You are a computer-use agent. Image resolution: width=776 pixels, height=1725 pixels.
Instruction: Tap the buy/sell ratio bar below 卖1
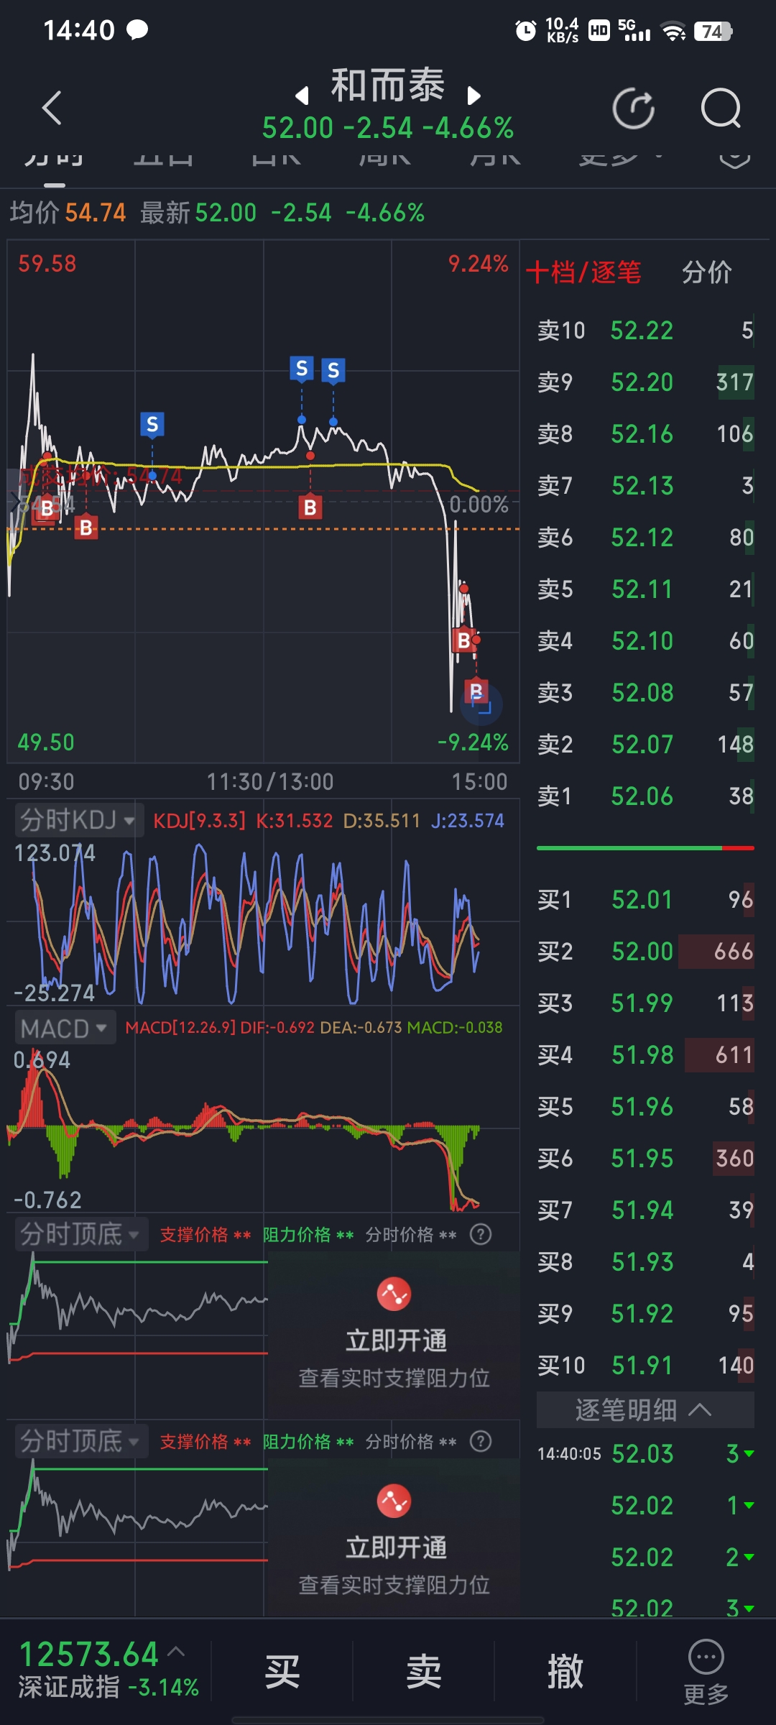click(645, 848)
